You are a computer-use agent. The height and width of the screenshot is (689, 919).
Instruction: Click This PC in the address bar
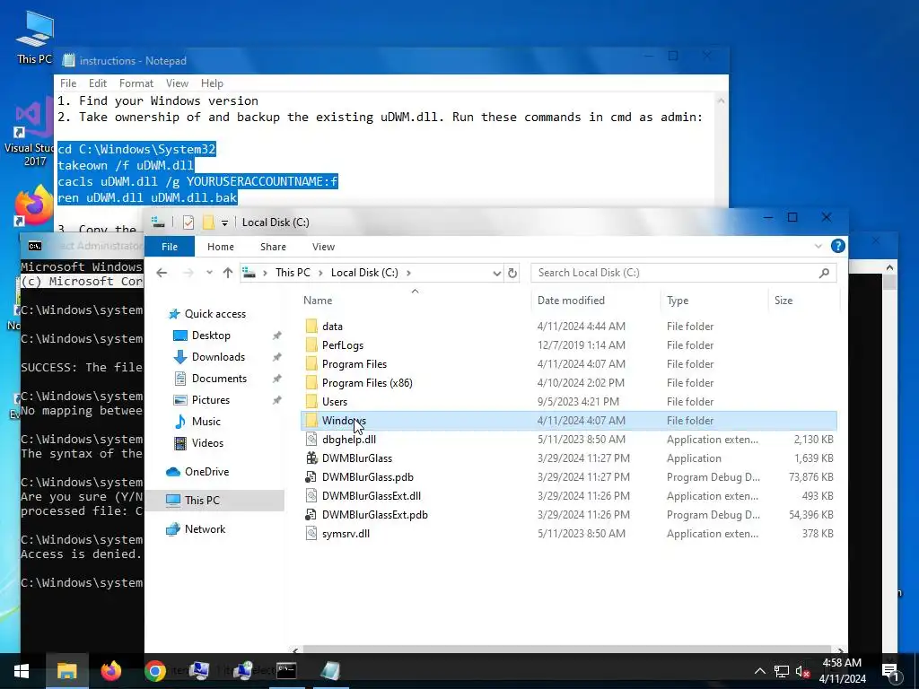click(x=293, y=273)
